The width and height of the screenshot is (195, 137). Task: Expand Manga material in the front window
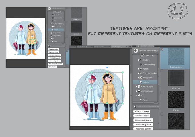pos(136,87)
